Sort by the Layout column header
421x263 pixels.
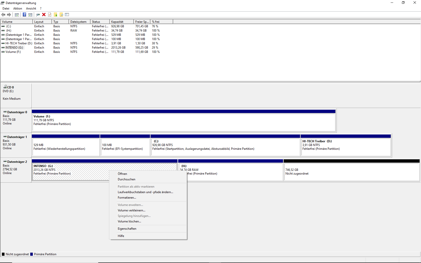coord(42,22)
